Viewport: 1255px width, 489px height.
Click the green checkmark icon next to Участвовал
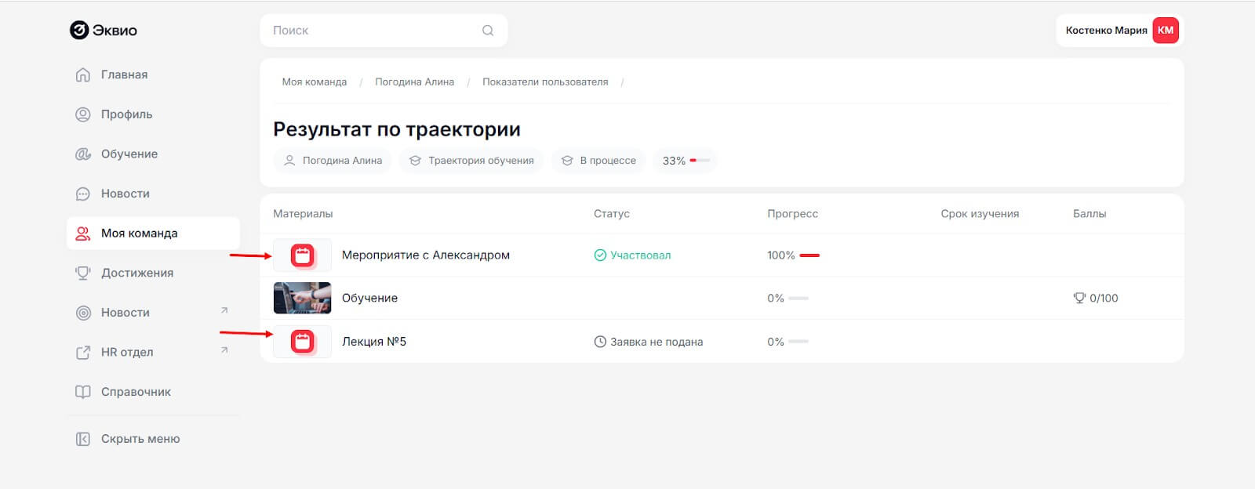click(x=600, y=255)
